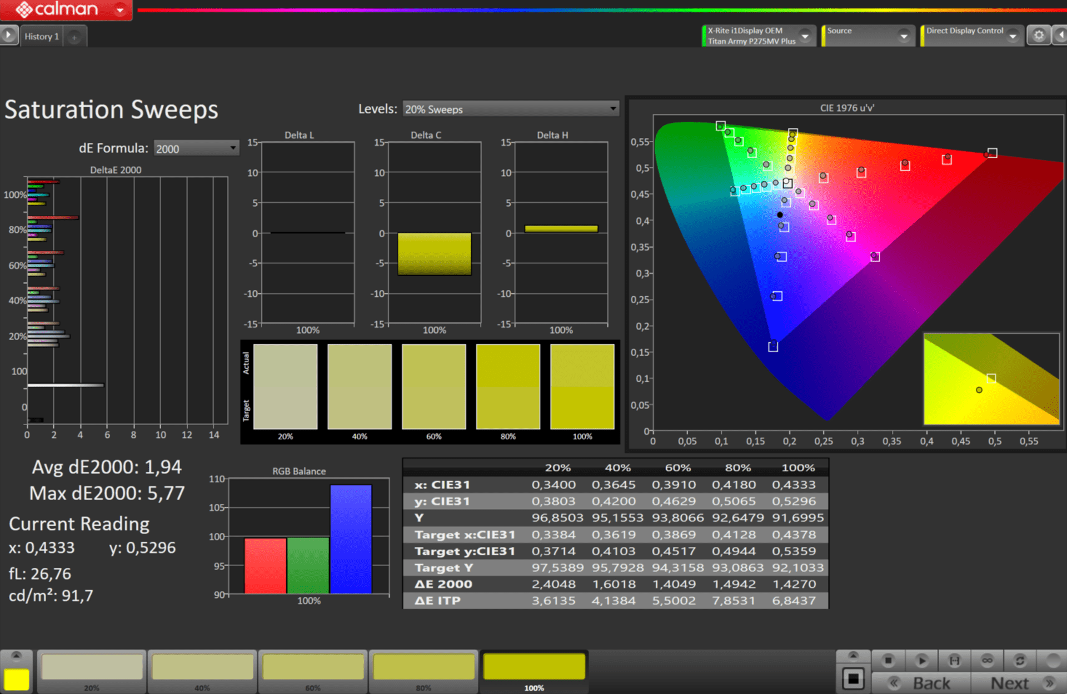Open the Direct Display Control dropdown
Screen dimensions: 1067x694
[1013, 36]
